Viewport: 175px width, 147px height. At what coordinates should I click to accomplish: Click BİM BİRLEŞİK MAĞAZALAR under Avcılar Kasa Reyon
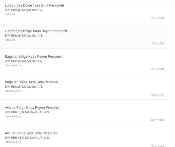(27, 112)
